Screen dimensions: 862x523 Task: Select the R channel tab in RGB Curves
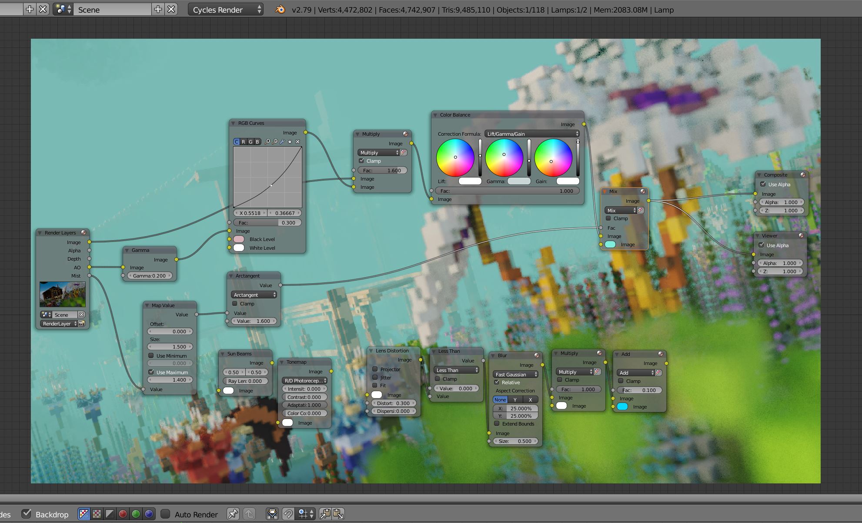(244, 141)
